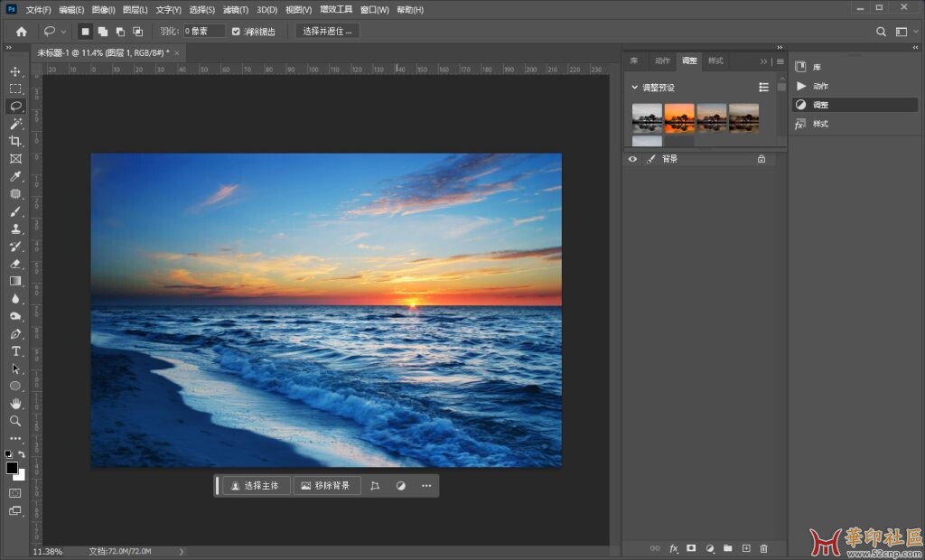Select the Eyedropper tool
The width and height of the screenshot is (925, 560).
click(15, 176)
